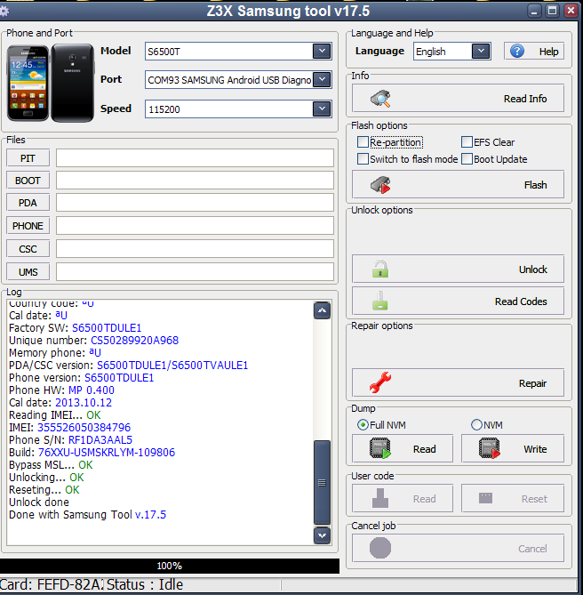This screenshot has height=595, width=583.
Task: Click the phone front image thumbnail
Action: 28,83
